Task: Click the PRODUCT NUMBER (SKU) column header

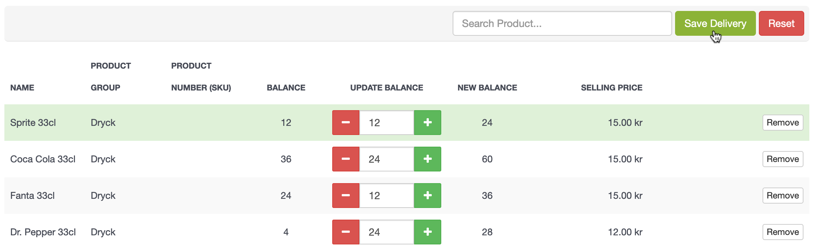Action: tap(201, 77)
